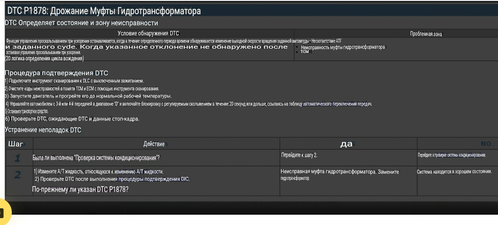Click the title 'DTC P1878: Дрожание Муфты Гидротрансформатора'
498x225 pixels.
coord(104,11)
